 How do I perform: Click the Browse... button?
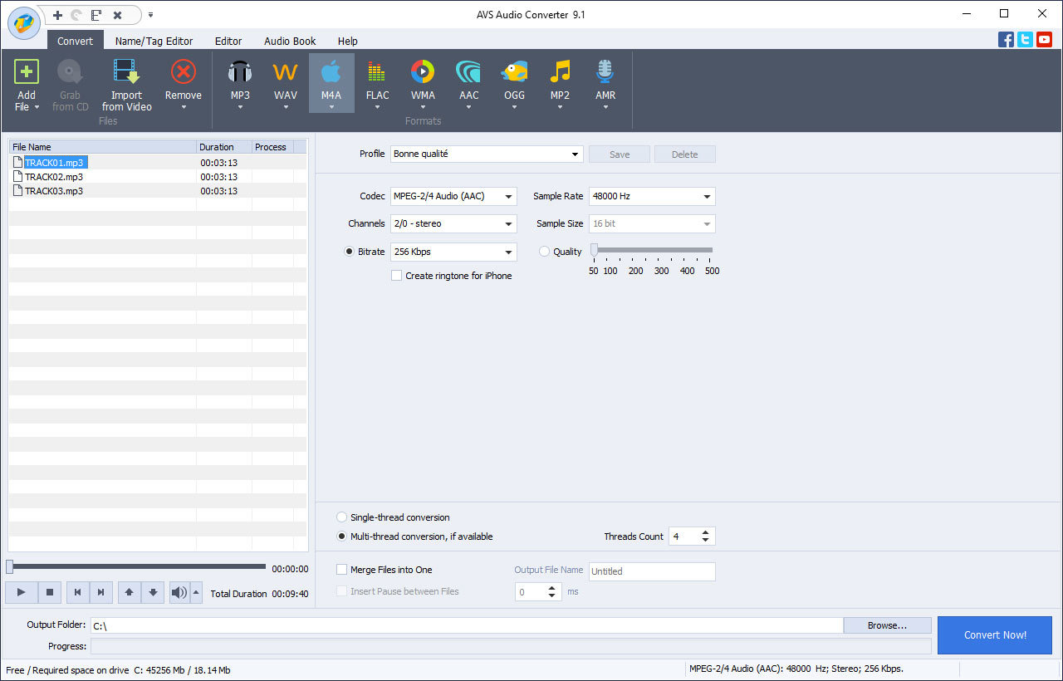pyautogui.click(x=887, y=625)
